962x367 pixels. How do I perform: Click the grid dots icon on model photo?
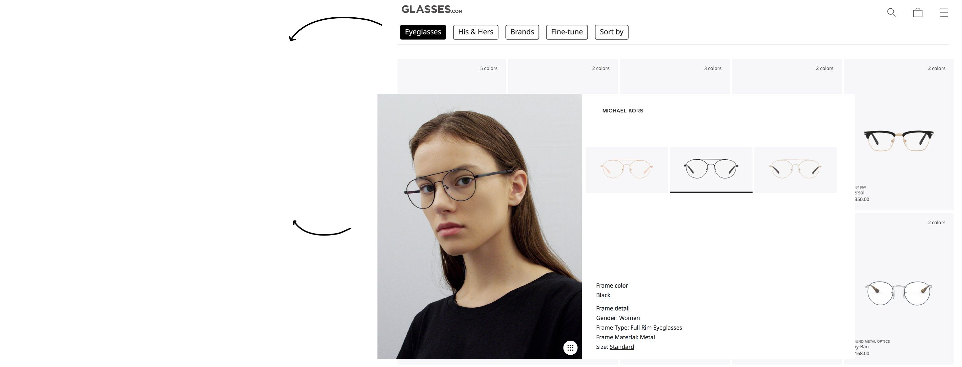(x=570, y=348)
